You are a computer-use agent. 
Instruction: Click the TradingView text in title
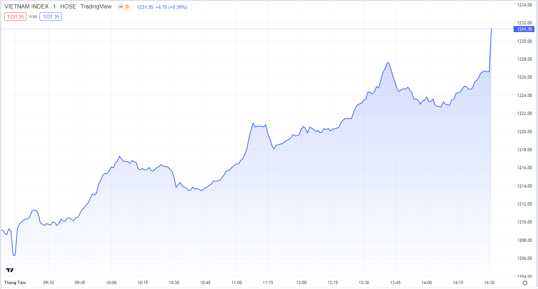(x=96, y=7)
